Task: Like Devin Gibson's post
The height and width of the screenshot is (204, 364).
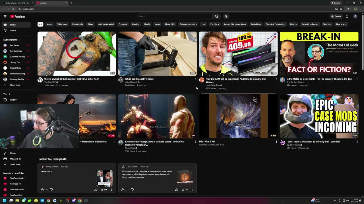Action: (x=123, y=190)
